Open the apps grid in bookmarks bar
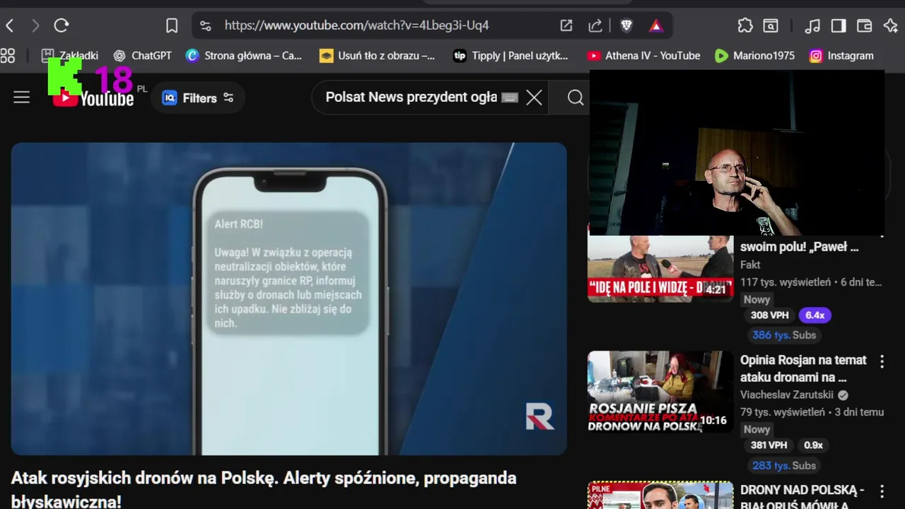 (8, 56)
